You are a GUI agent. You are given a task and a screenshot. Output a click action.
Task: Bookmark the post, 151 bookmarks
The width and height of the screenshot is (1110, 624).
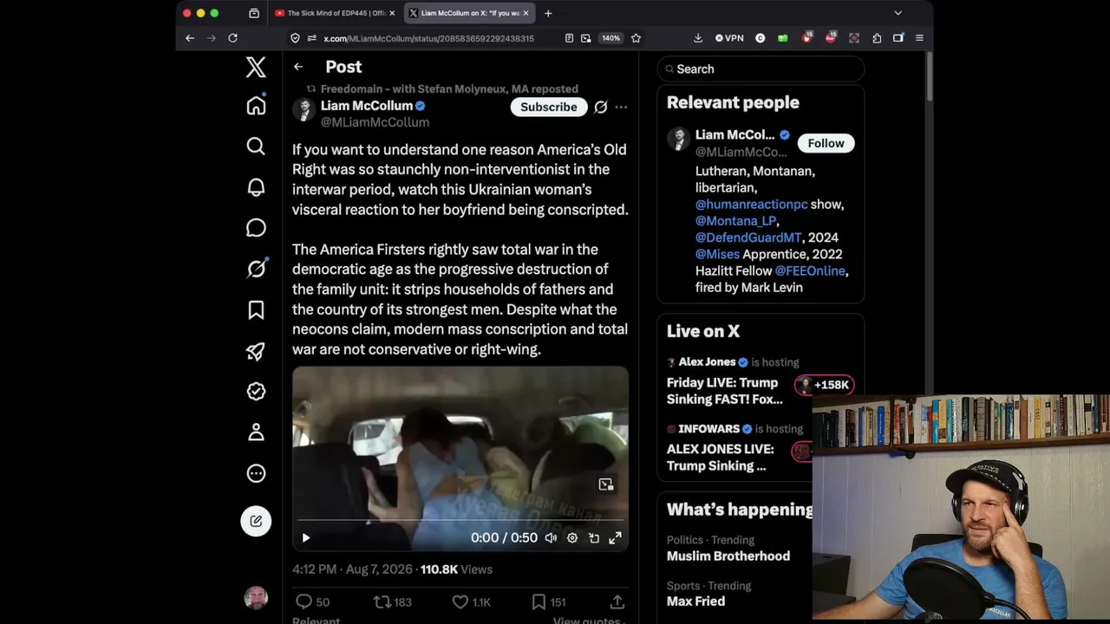(x=547, y=601)
